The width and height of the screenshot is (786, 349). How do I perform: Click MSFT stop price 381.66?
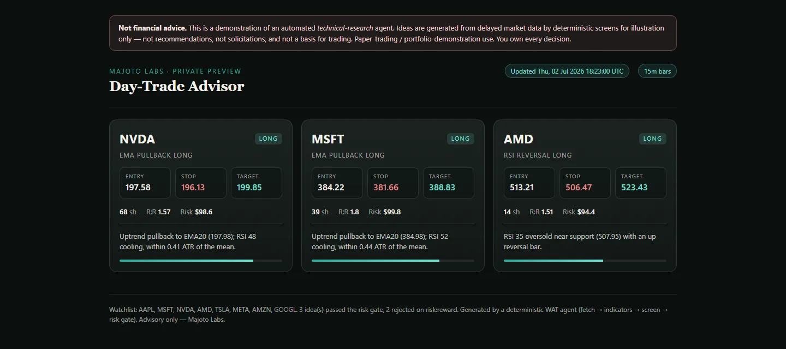coord(386,188)
